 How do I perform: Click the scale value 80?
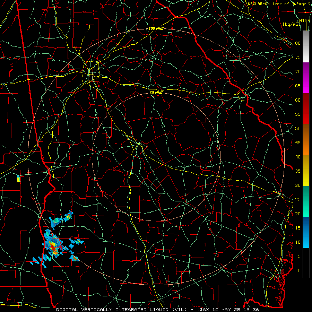coord(298,43)
